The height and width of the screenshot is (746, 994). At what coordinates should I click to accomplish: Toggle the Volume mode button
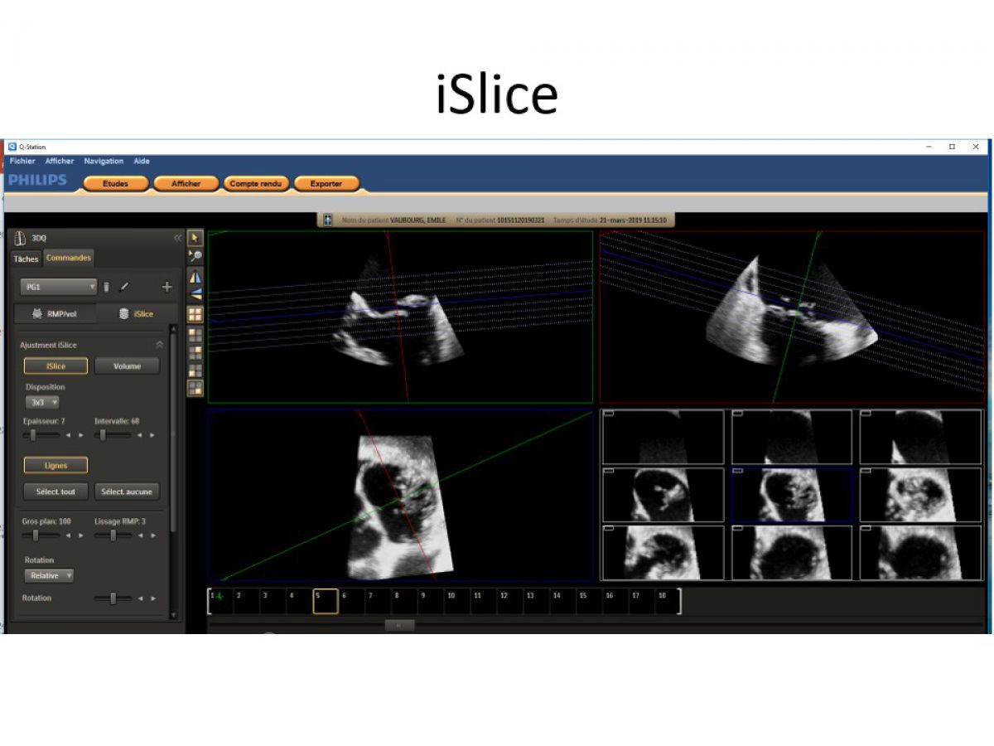(x=127, y=366)
